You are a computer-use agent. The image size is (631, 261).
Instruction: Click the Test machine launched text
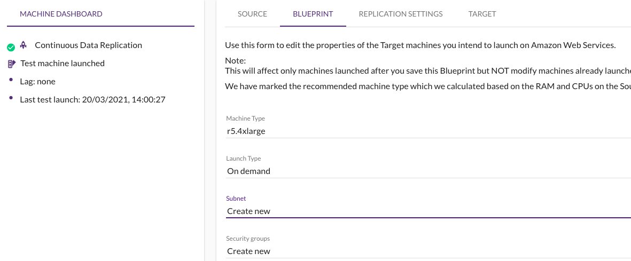tap(63, 64)
